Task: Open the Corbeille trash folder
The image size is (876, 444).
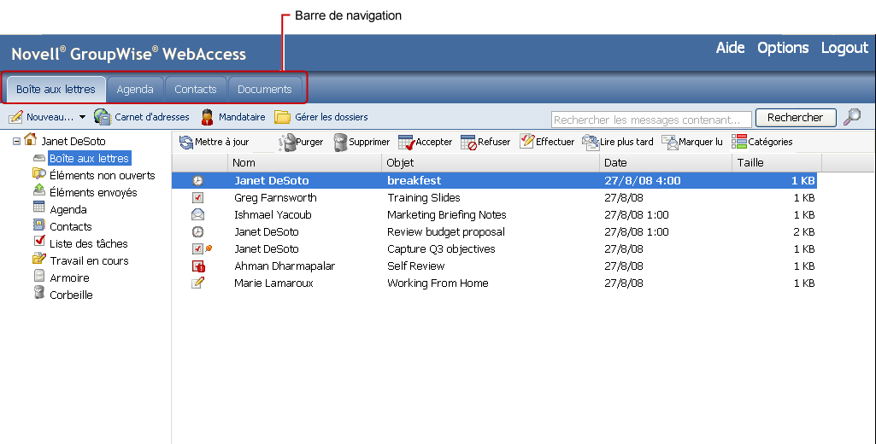Action: pyautogui.click(x=71, y=295)
